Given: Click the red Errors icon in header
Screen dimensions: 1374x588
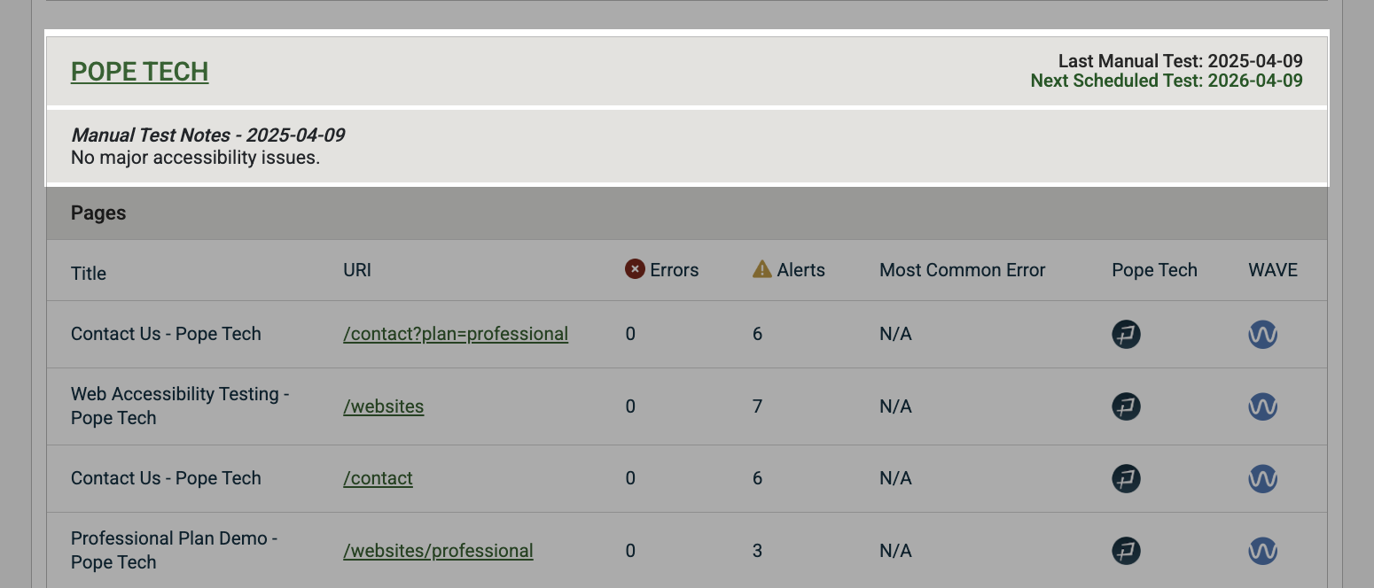Looking at the screenshot, I should point(635,269).
